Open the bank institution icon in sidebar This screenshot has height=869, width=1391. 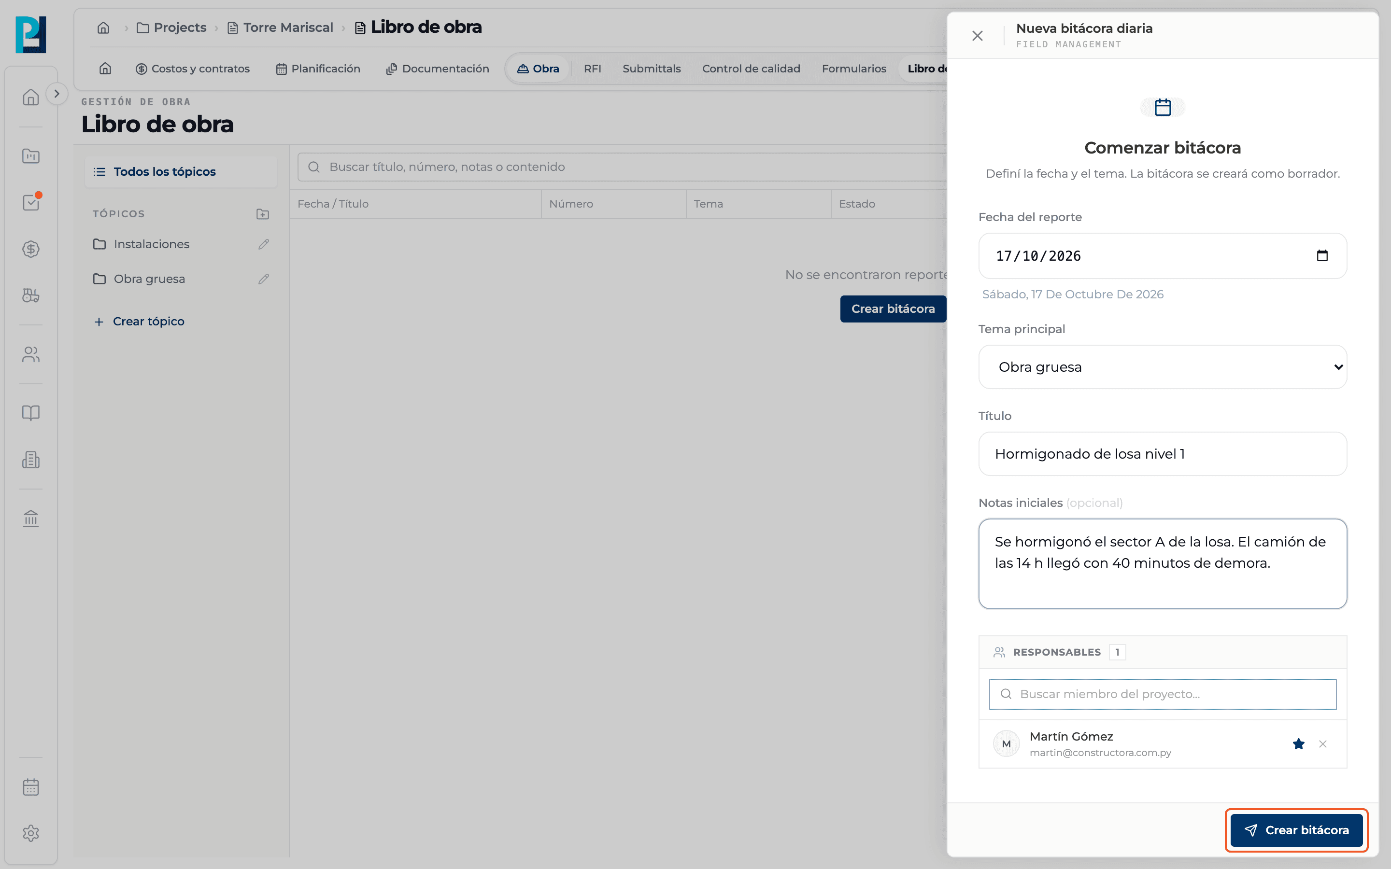coord(30,519)
